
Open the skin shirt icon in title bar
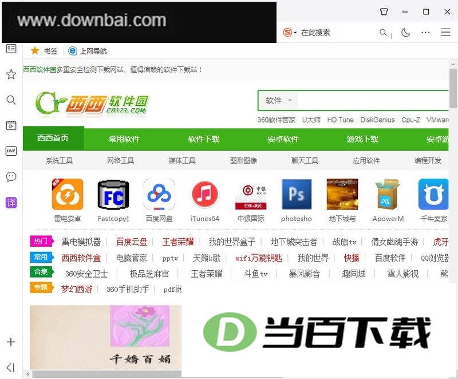[x=384, y=11]
